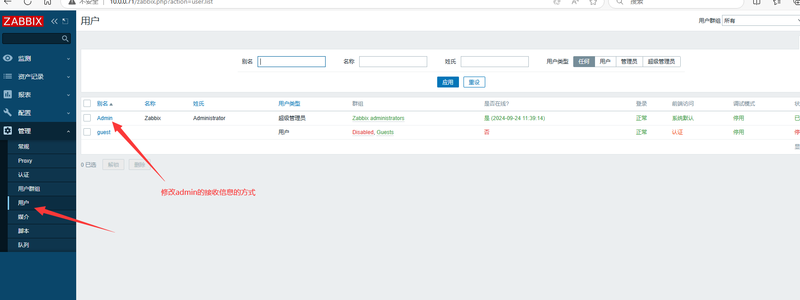Click the sidebar search magnifier icon
The height and width of the screenshot is (300, 800).
pos(65,39)
